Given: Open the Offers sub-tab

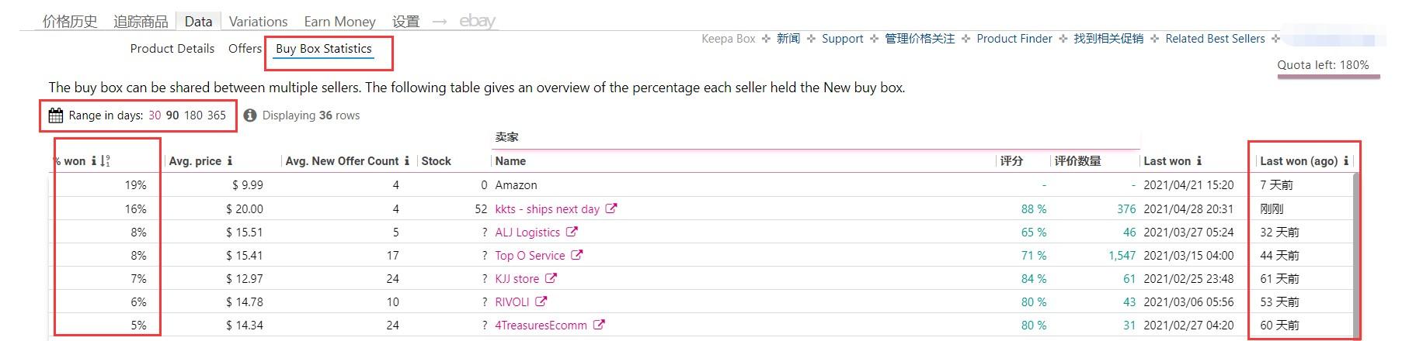Looking at the screenshot, I should click(245, 49).
